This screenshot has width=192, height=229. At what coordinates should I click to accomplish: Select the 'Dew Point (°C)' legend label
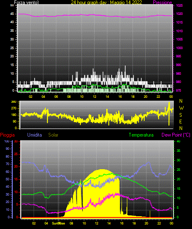coord(176,135)
